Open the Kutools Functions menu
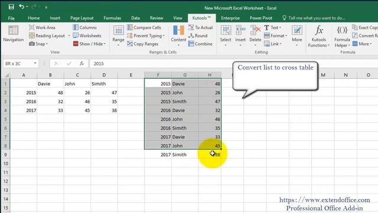 (x=319, y=36)
